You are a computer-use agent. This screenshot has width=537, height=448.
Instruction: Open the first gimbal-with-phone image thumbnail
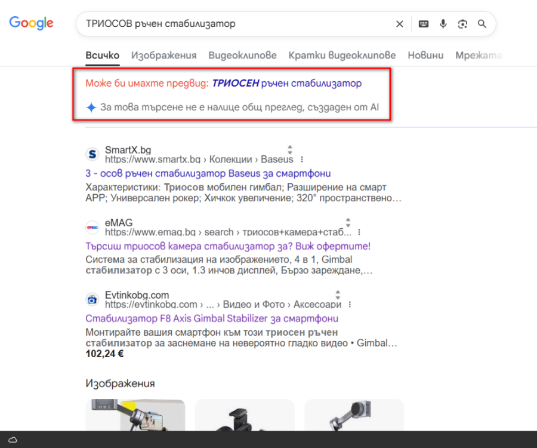click(x=135, y=415)
